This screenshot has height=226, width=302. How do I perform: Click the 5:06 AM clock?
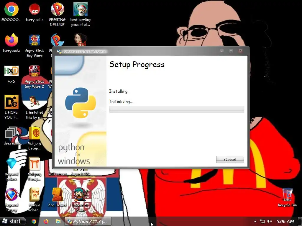(x=285, y=221)
